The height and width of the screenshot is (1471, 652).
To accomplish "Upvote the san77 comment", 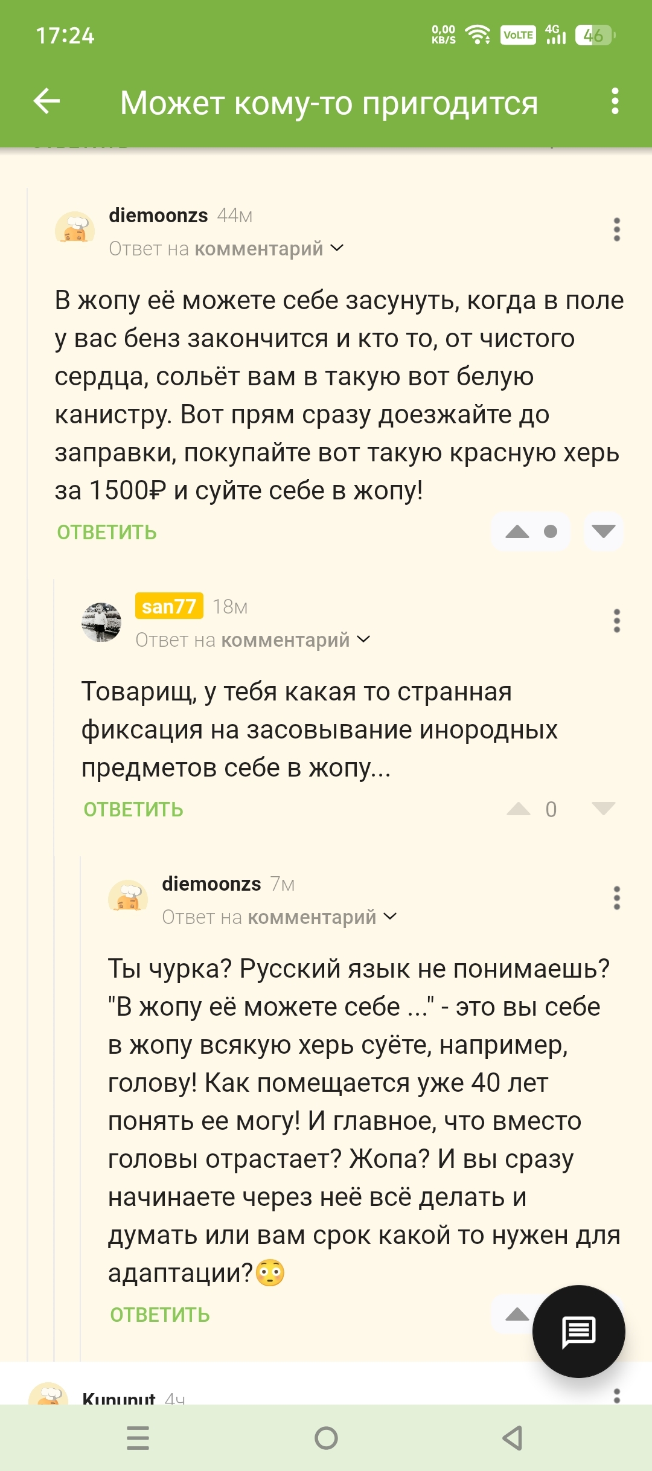I will click(519, 809).
